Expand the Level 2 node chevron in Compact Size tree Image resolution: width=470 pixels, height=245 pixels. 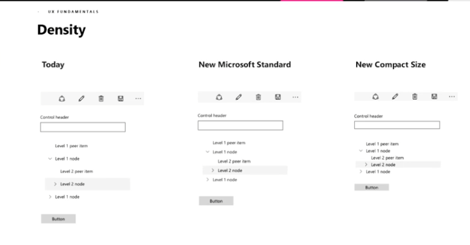point(366,165)
